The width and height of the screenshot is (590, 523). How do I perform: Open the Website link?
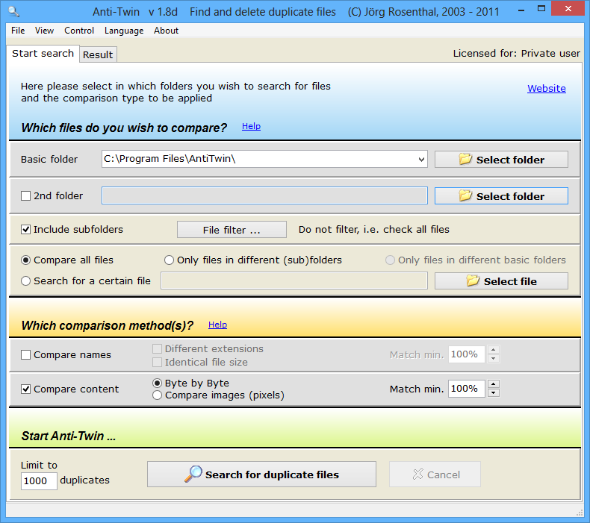click(547, 88)
